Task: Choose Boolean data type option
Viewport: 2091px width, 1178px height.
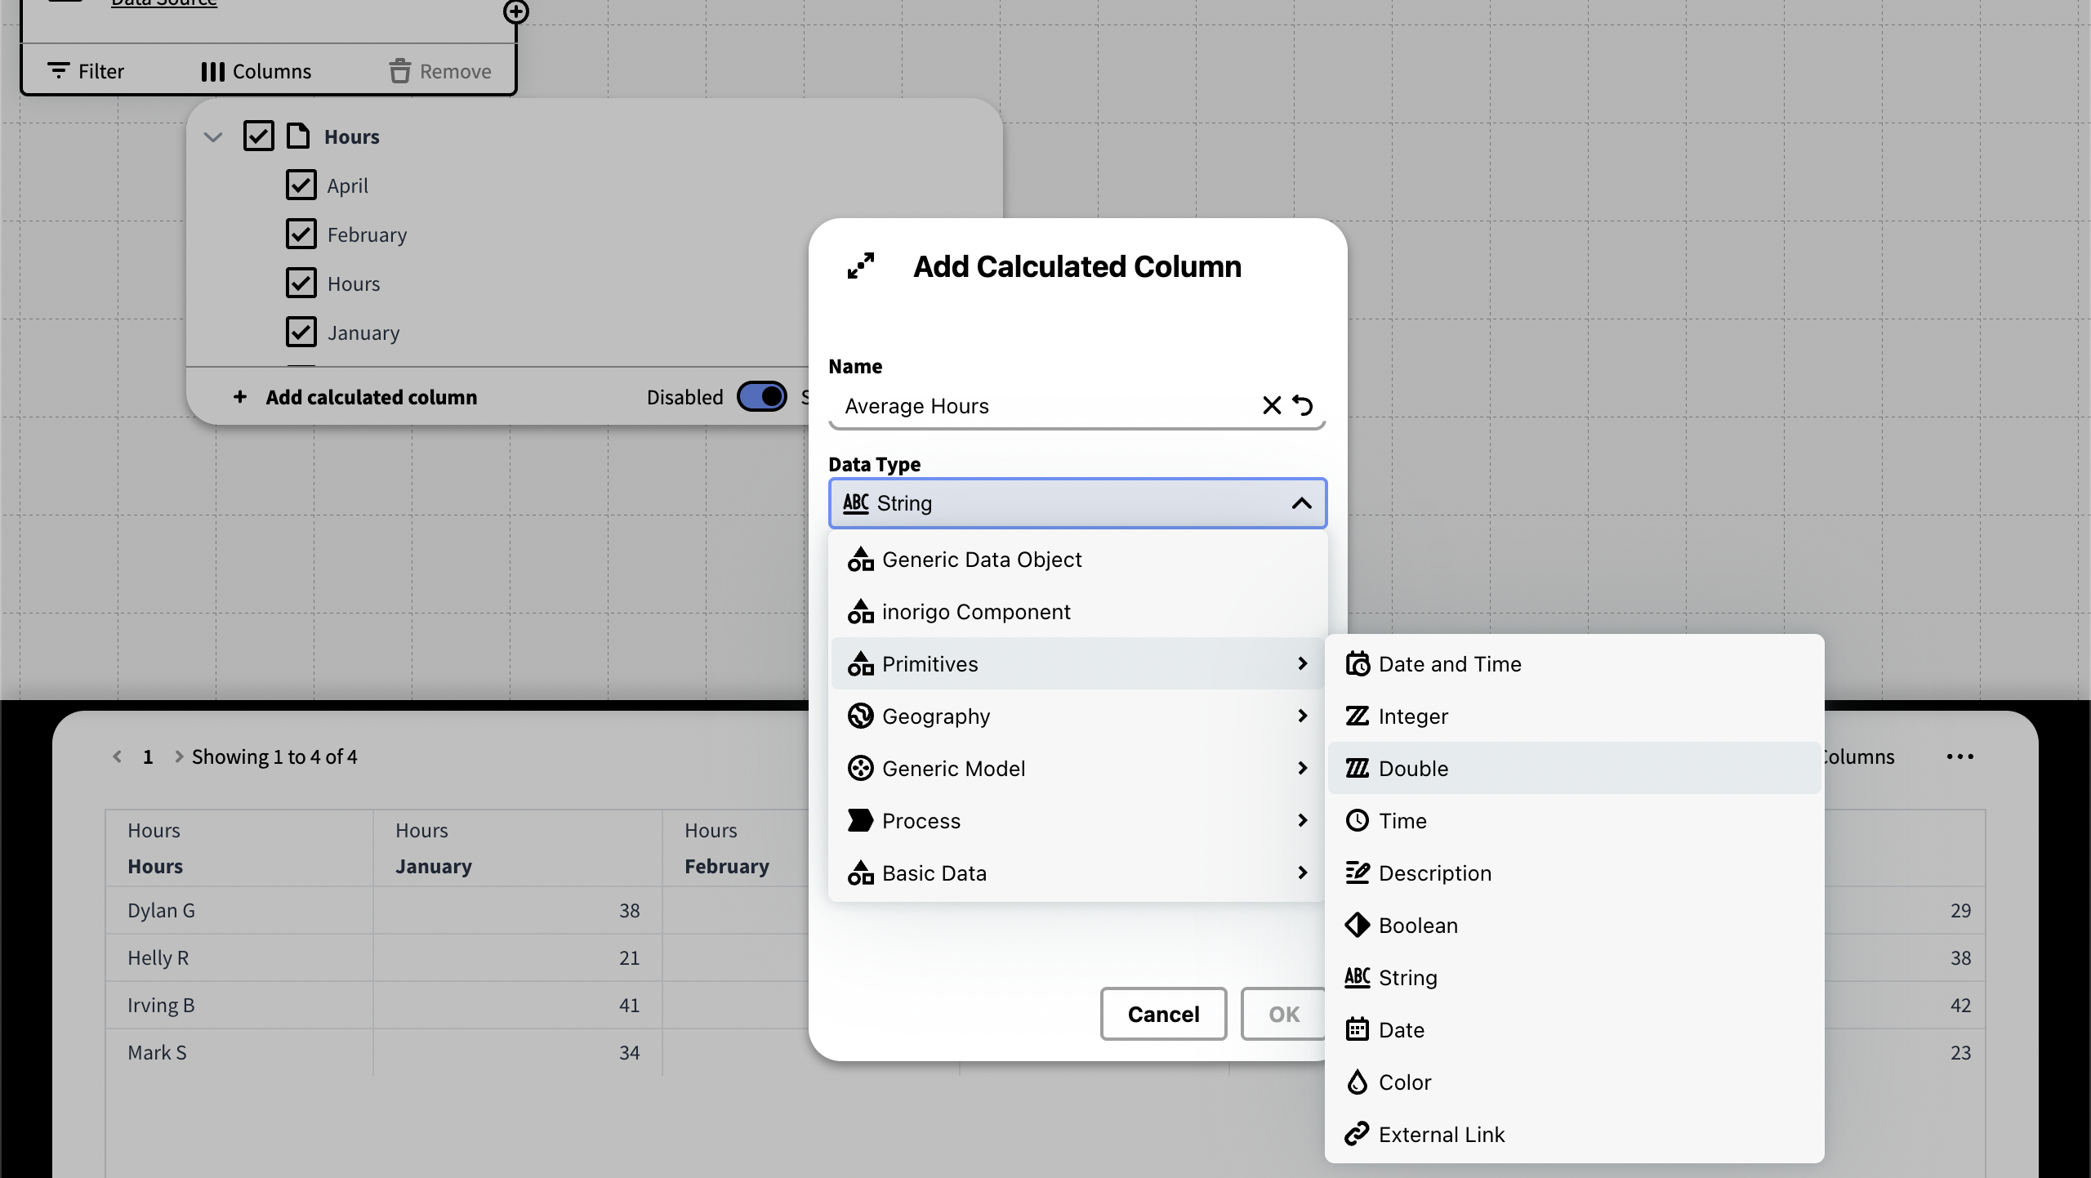Action: coord(1418,925)
